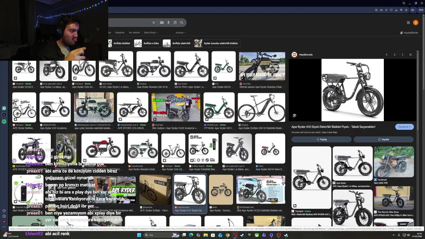Start voice search with the microphone icon

pos(168,23)
